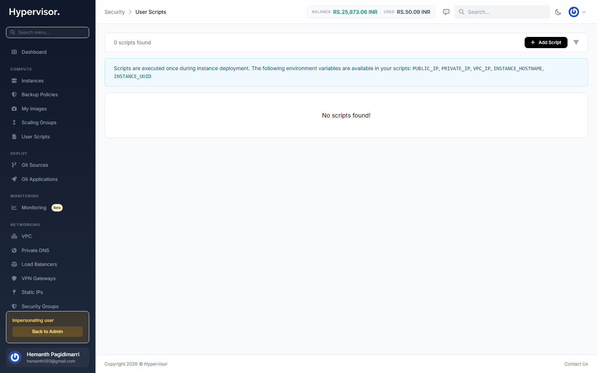Select the My Images camera icon
The width and height of the screenshot is (597, 373).
pyautogui.click(x=14, y=109)
